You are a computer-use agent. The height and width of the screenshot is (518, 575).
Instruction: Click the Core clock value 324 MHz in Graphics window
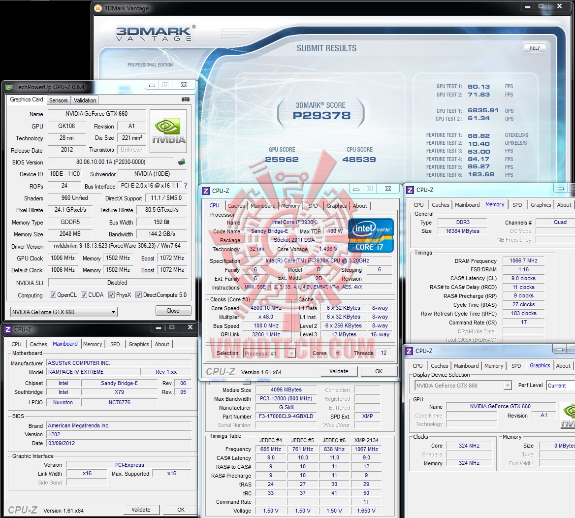pos(469,446)
